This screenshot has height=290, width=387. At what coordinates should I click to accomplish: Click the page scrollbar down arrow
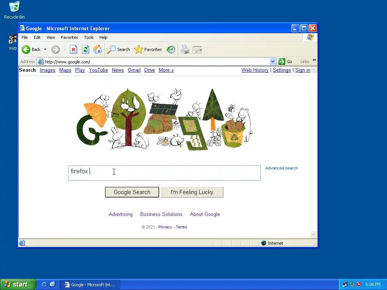point(313,234)
